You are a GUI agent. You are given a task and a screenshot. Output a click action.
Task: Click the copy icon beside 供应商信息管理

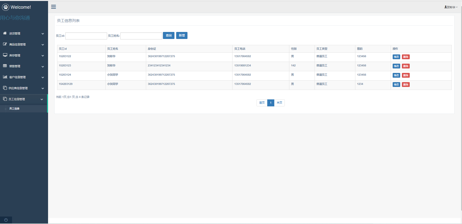5,88
